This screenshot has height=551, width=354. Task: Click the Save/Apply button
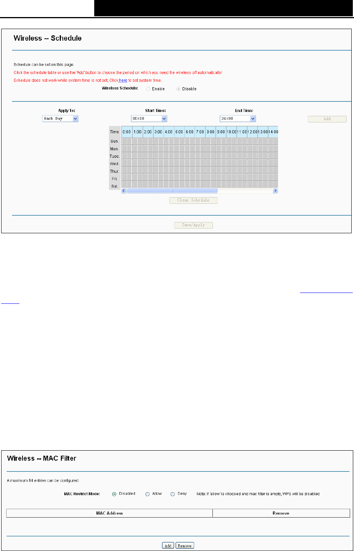click(x=193, y=225)
